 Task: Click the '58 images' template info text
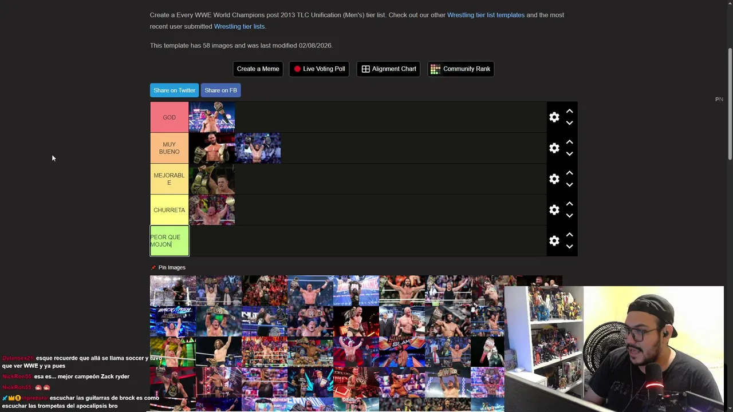pyautogui.click(x=241, y=45)
